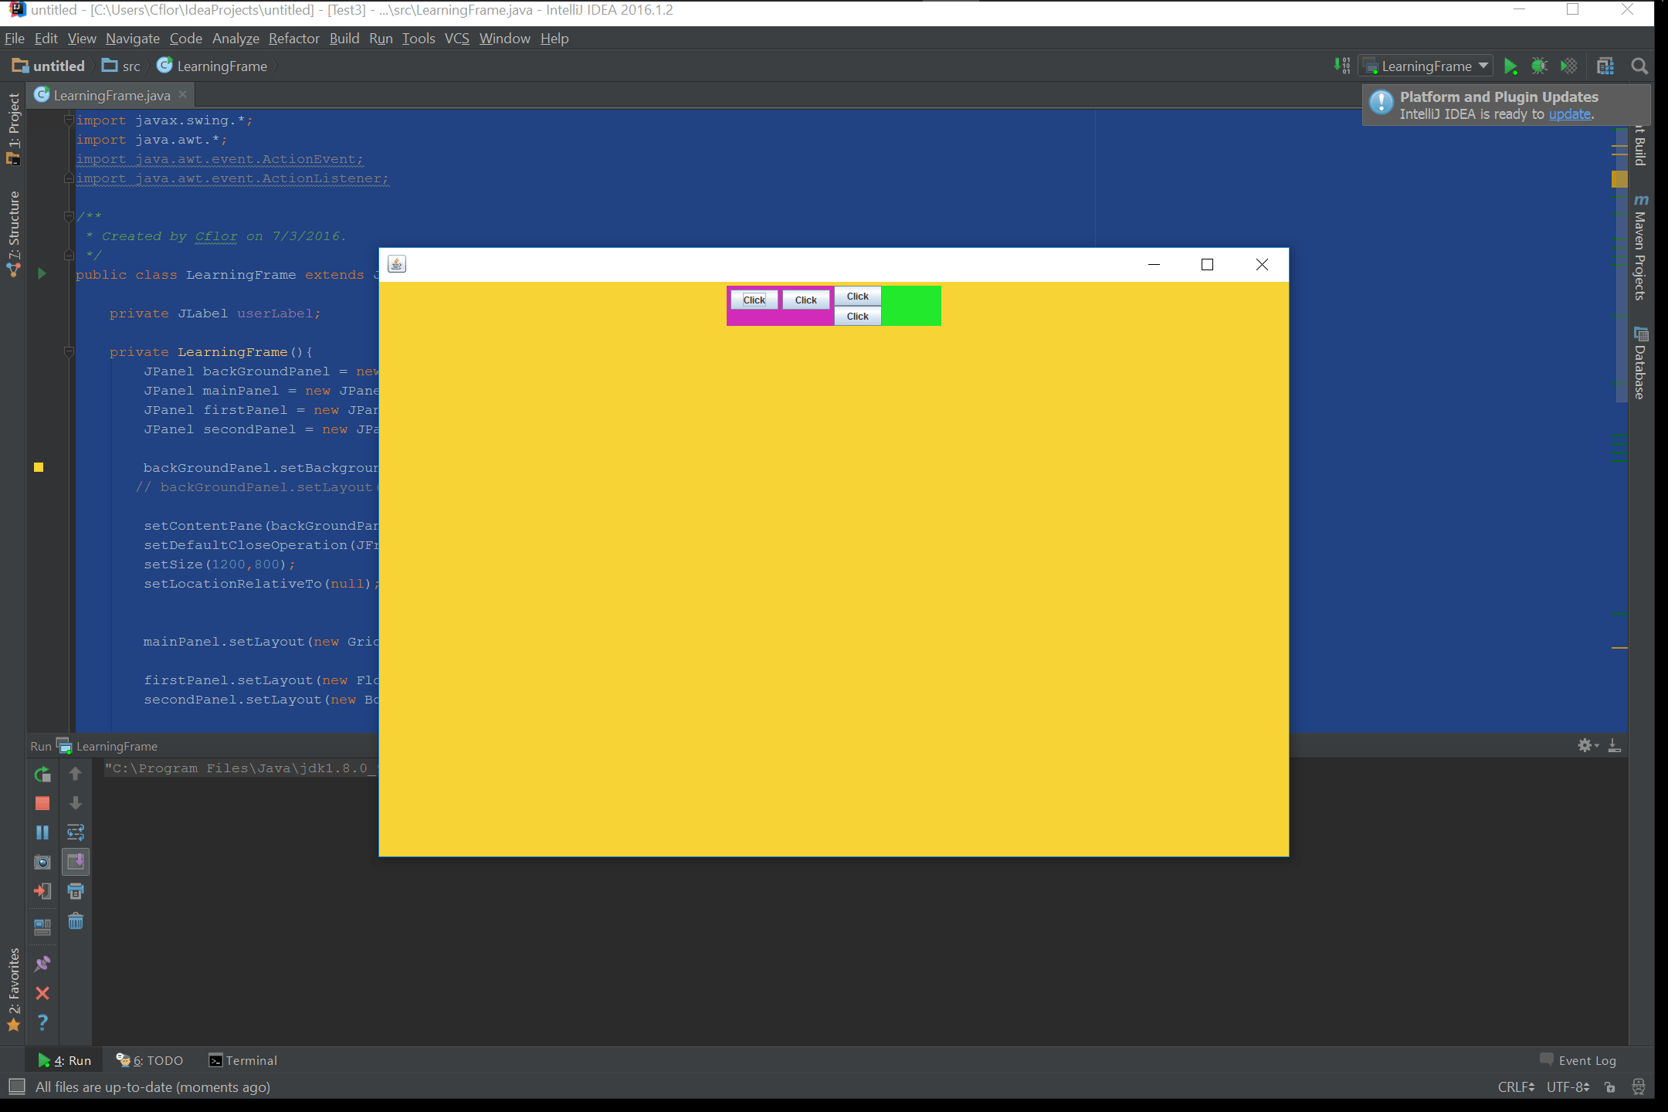Click the green panel in the Swing frame
Viewport: 1668px width, 1112px height.
click(912, 305)
